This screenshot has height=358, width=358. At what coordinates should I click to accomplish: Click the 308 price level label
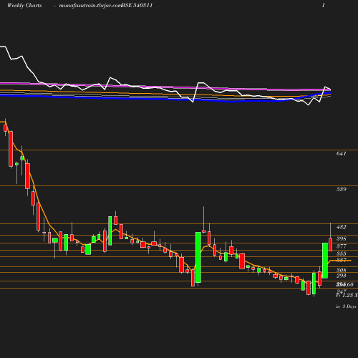[341, 270]
